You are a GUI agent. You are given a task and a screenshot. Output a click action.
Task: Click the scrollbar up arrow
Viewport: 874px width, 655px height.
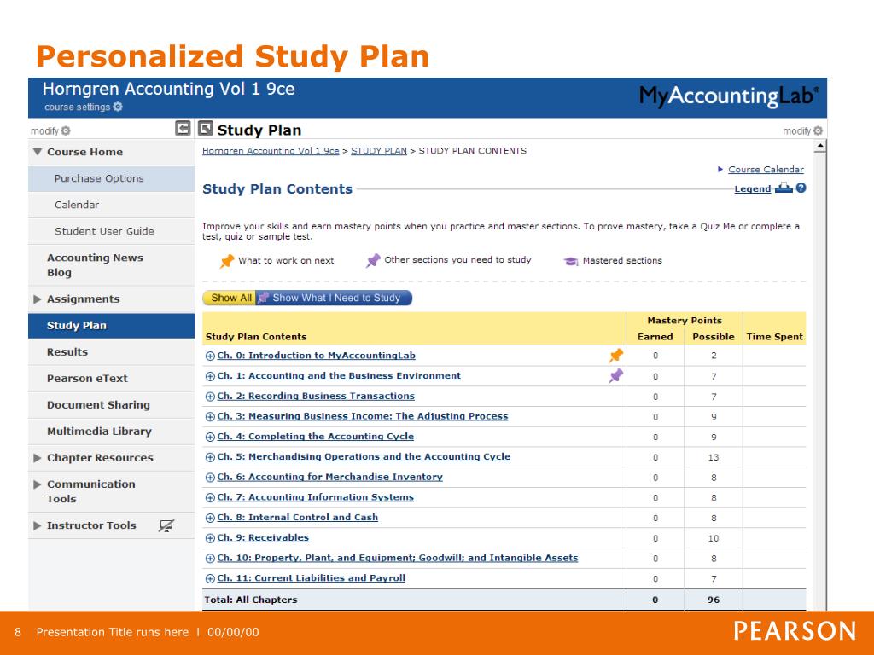[x=820, y=146]
